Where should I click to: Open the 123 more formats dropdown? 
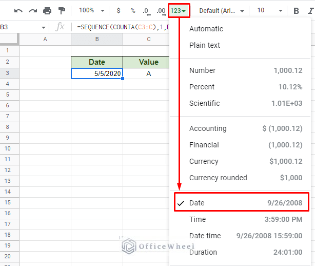coord(179,11)
